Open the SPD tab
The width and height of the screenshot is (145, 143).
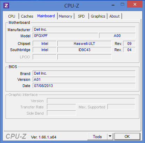(81, 16)
